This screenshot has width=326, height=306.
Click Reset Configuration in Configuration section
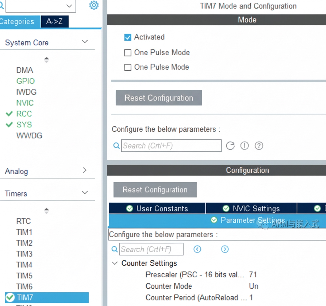pyautogui.click(x=155, y=190)
